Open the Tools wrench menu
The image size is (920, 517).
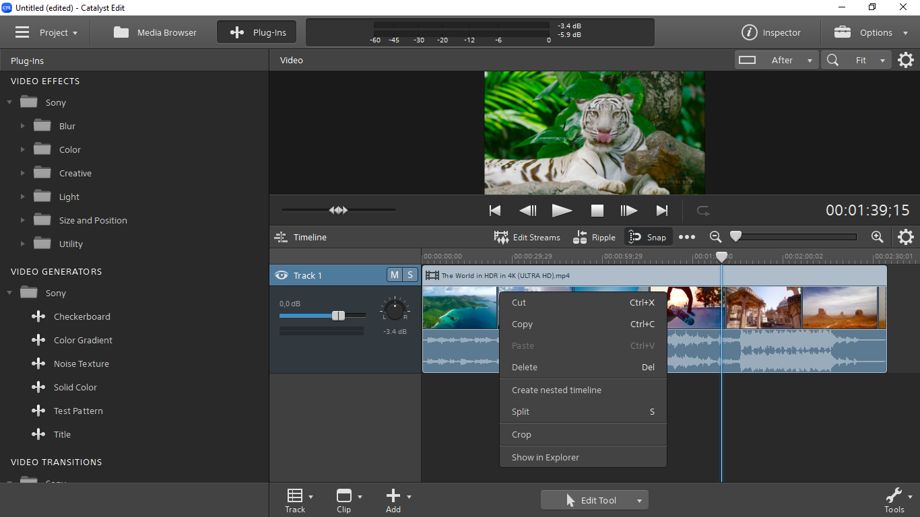click(894, 496)
